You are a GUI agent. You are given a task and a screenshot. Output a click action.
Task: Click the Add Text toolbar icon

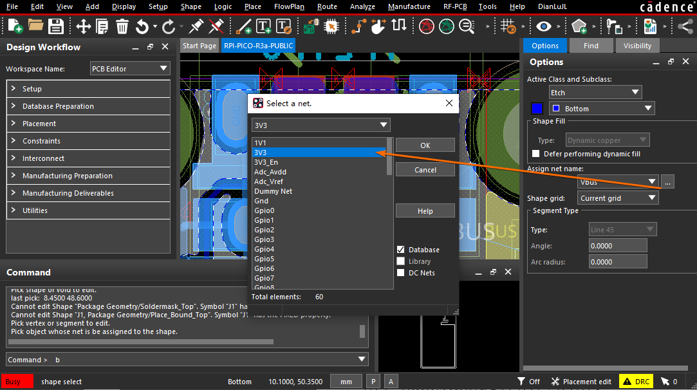click(x=264, y=26)
